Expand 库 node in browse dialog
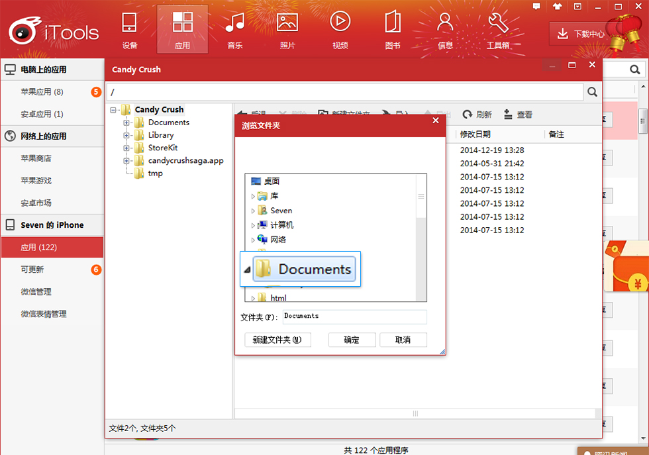This screenshot has height=455, width=649. [253, 196]
